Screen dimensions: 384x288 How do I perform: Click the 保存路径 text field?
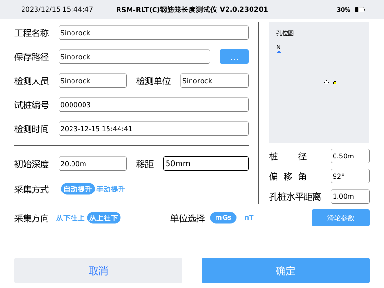tap(134, 57)
